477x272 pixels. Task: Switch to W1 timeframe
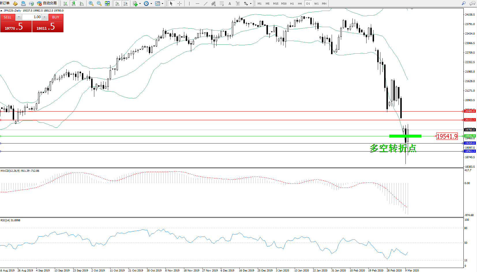[x=316, y=3]
